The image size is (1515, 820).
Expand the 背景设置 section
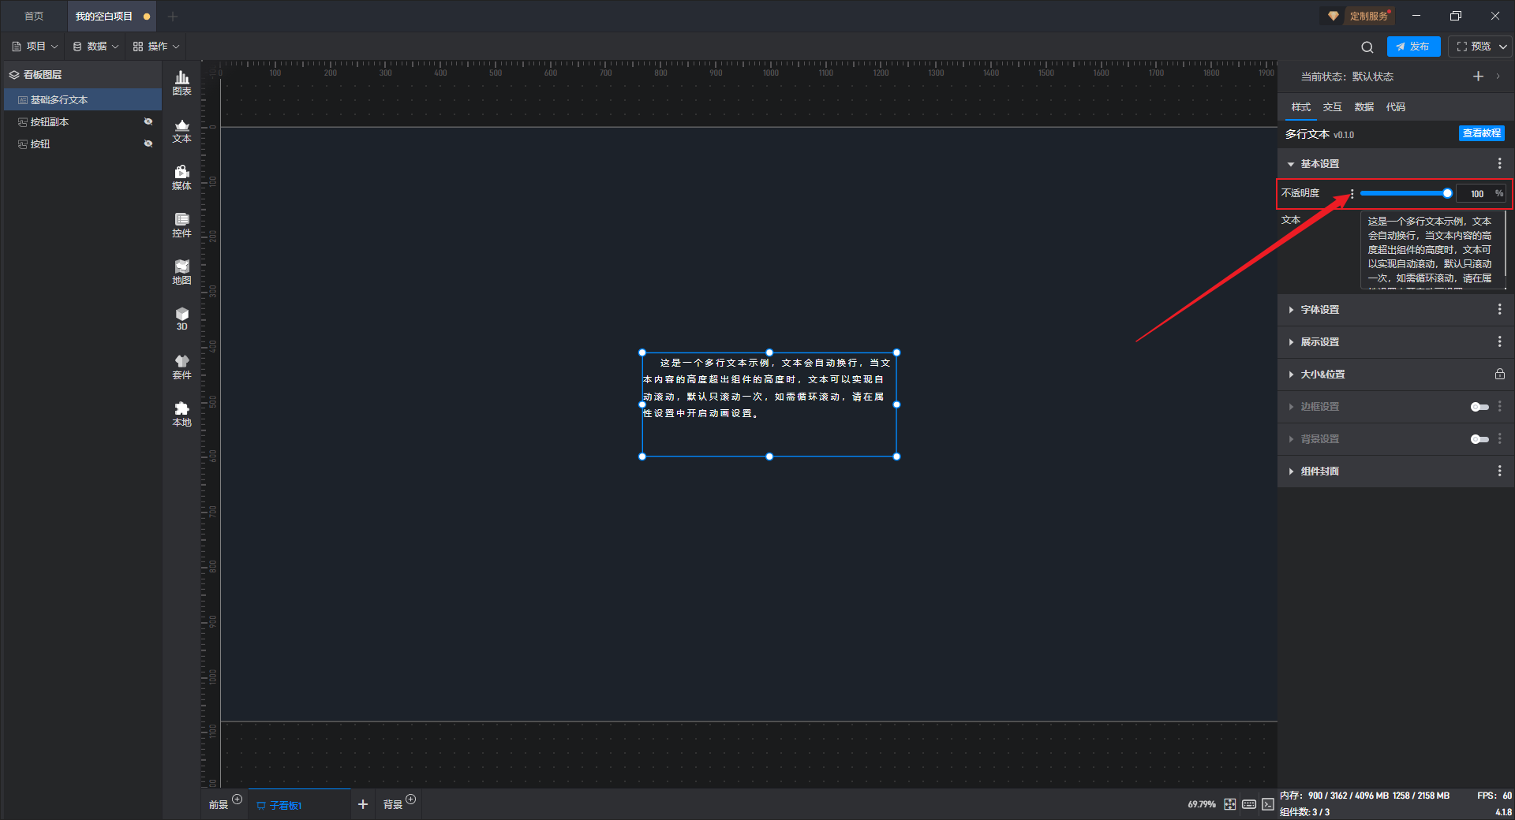[x=1291, y=439]
